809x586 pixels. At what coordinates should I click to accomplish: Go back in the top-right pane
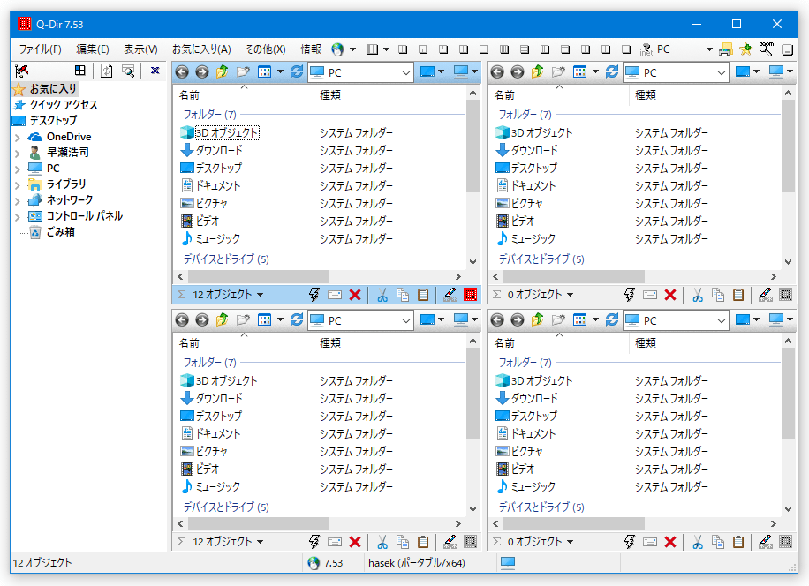pyautogui.click(x=497, y=72)
